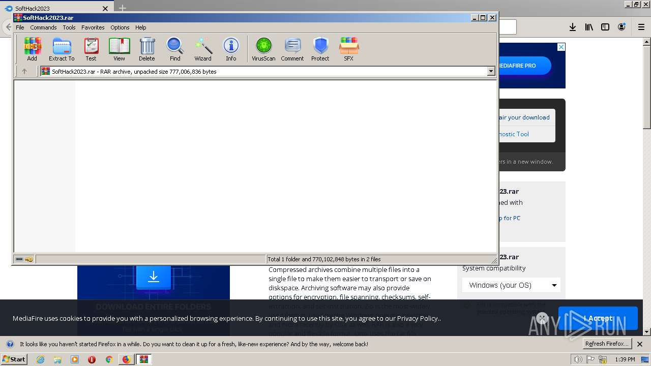Click the taskbar clock 1:39 PM

(625, 359)
